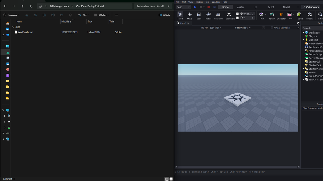Switch to the Script ribbon tab
Image resolution: width=323 pixels, height=181 pixels.
[271, 7]
